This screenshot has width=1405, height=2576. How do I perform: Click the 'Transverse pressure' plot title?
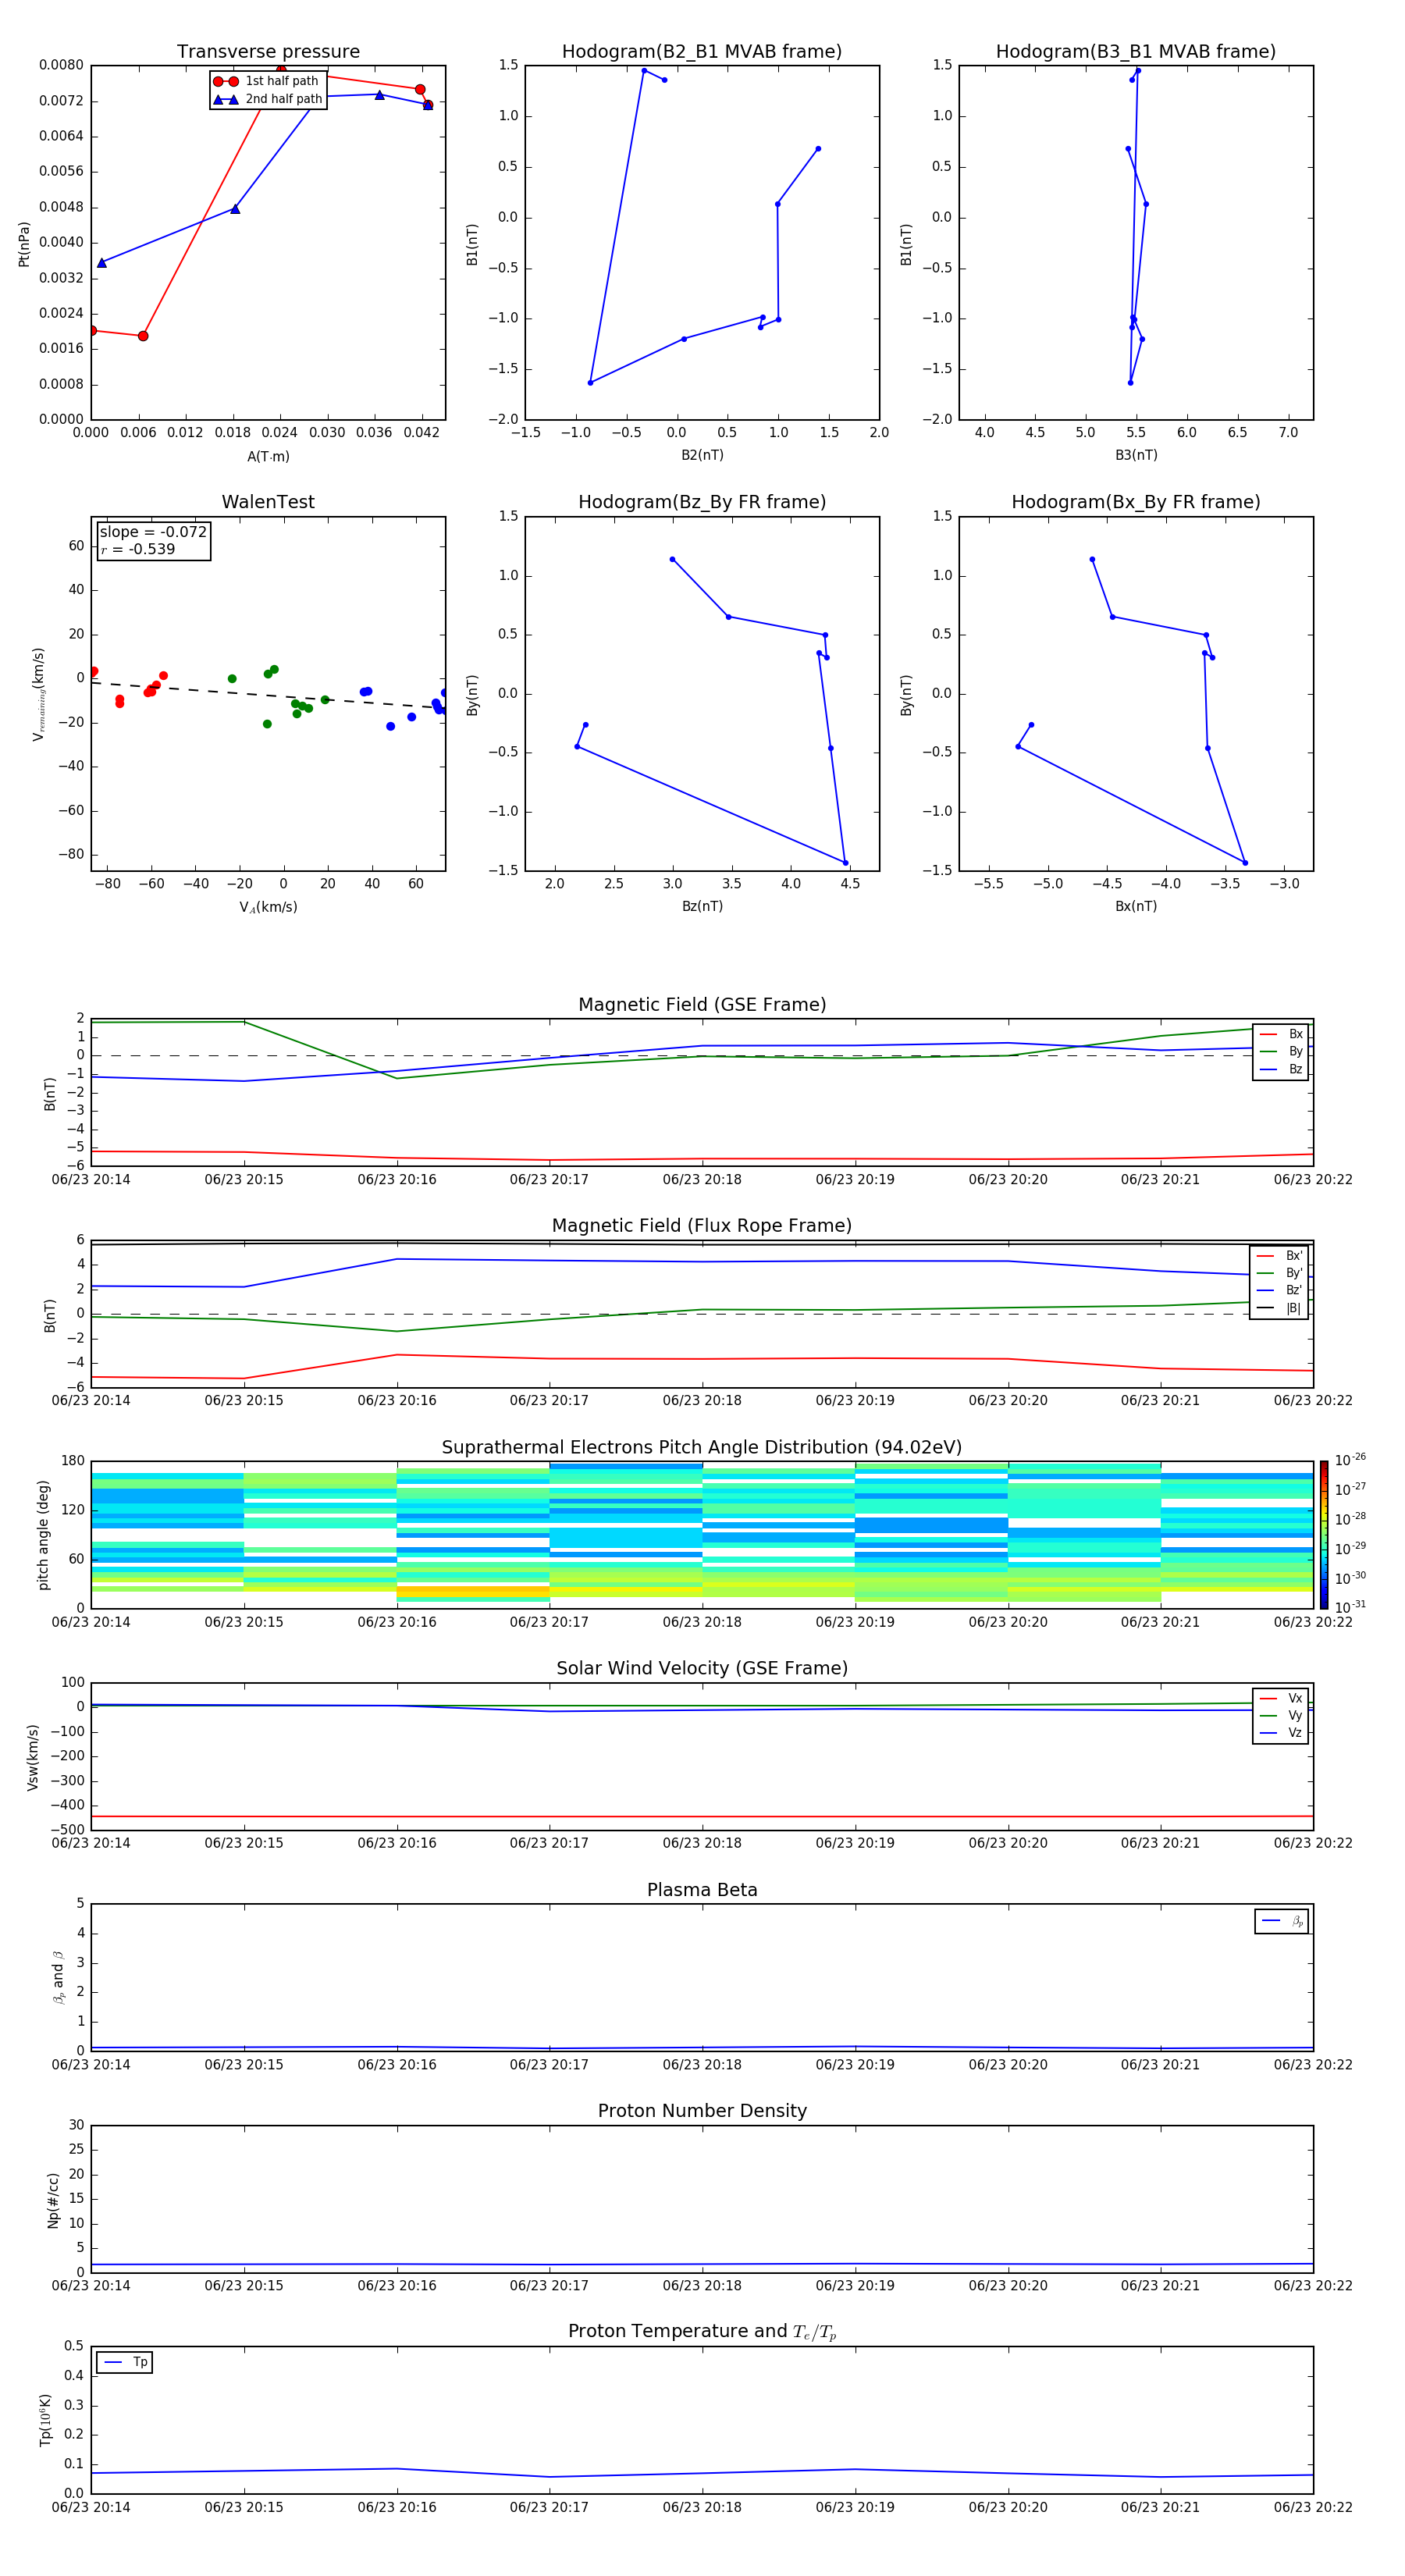tap(268, 52)
